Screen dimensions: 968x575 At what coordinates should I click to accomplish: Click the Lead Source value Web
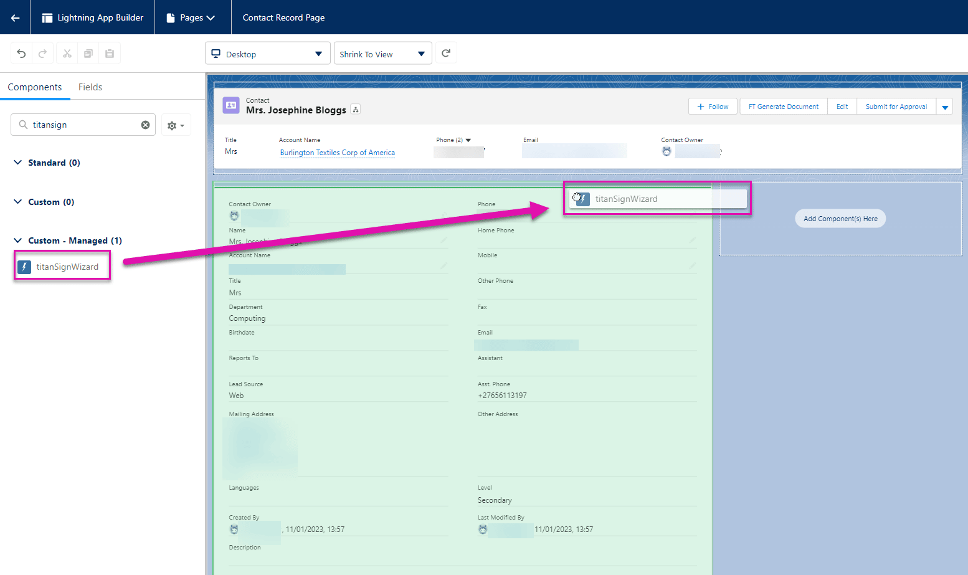(x=236, y=396)
